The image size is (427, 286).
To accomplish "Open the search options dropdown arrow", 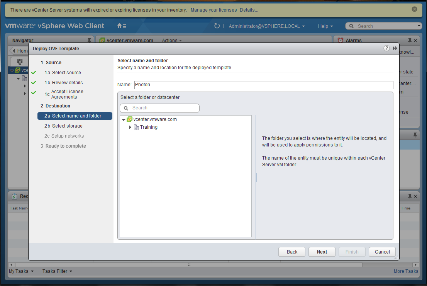I will (x=419, y=26).
